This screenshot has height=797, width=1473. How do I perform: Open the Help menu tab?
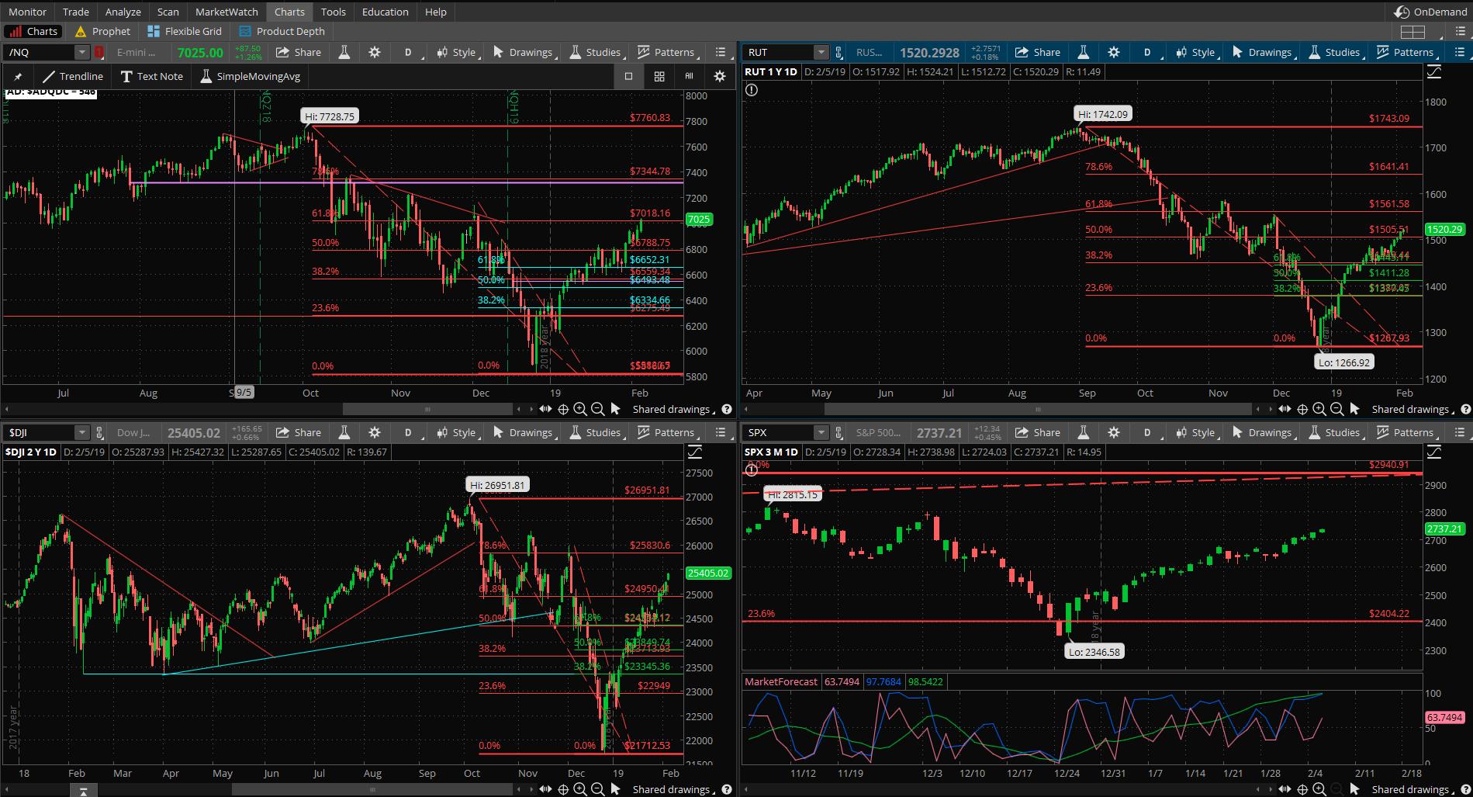[436, 12]
